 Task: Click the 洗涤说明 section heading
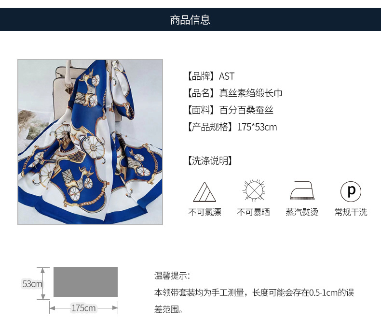pyautogui.click(x=210, y=160)
